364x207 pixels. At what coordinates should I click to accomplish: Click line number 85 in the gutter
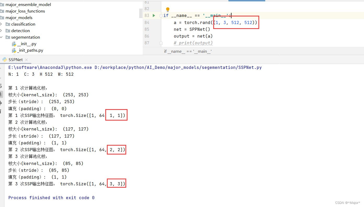click(147, 29)
